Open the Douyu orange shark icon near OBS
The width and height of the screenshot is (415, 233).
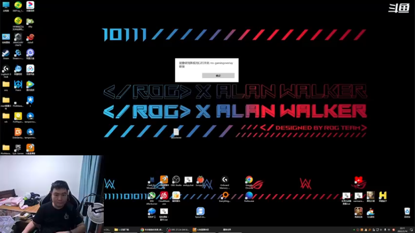[164, 182]
